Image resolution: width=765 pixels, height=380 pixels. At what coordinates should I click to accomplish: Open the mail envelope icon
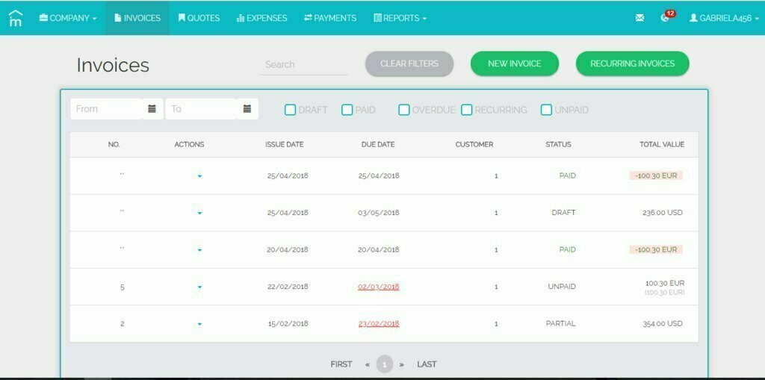[x=639, y=18]
